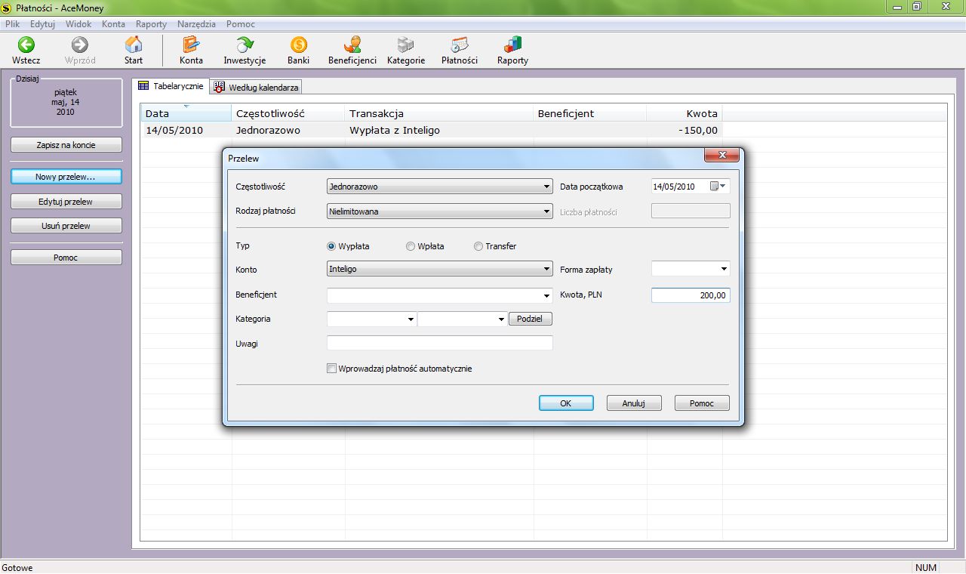Click the Kwota, PLN amount field

tap(691, 295)
